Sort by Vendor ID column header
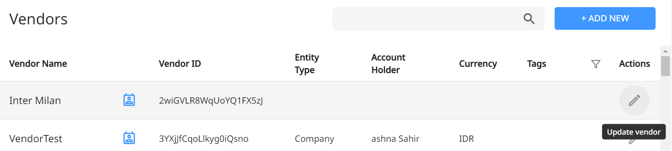 180,64
